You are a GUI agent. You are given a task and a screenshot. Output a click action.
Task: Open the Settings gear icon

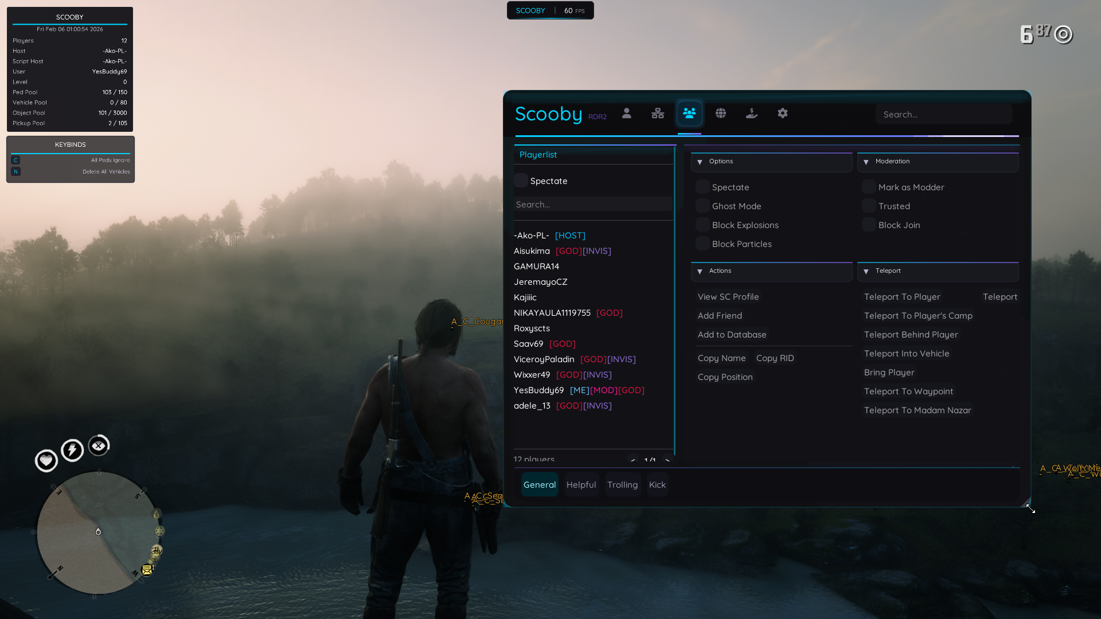click(783, 113)
